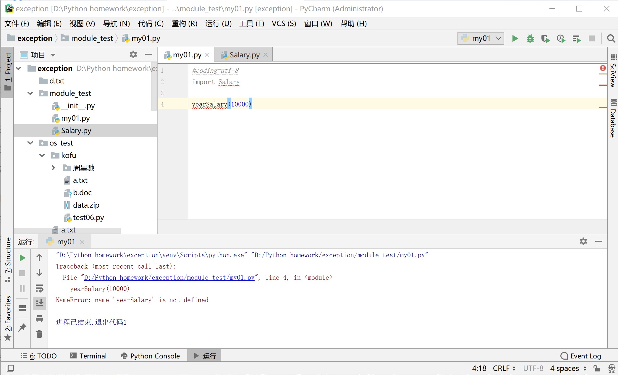Collapse the kofu folder
This screenshot has height=375, width=621.
tap(42, 156)
